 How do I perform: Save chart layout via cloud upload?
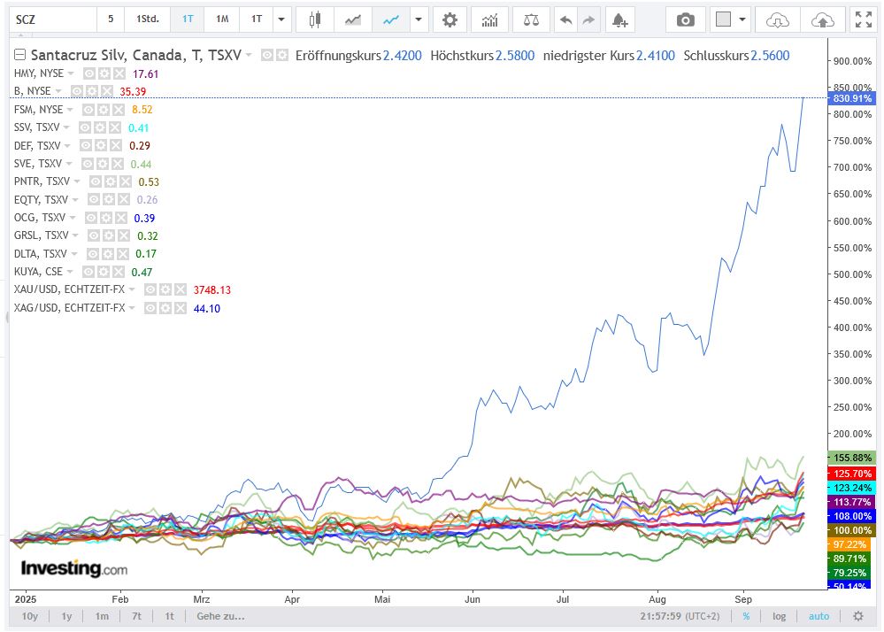[822, 19]
